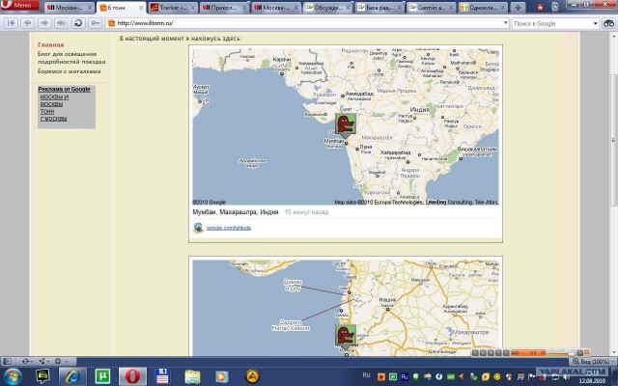Screen dimensions: 618x386
Task: Open the AIMP icon on the taskbar
Action: tap(252, 376)
